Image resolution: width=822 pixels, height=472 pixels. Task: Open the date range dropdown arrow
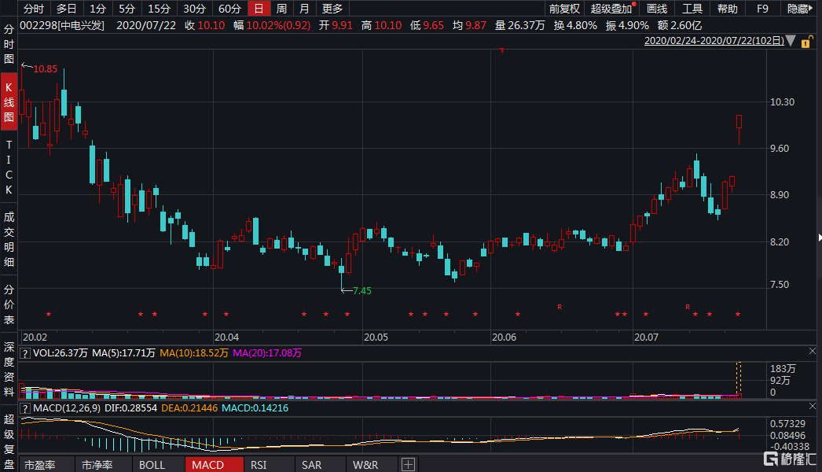(791, 41)
